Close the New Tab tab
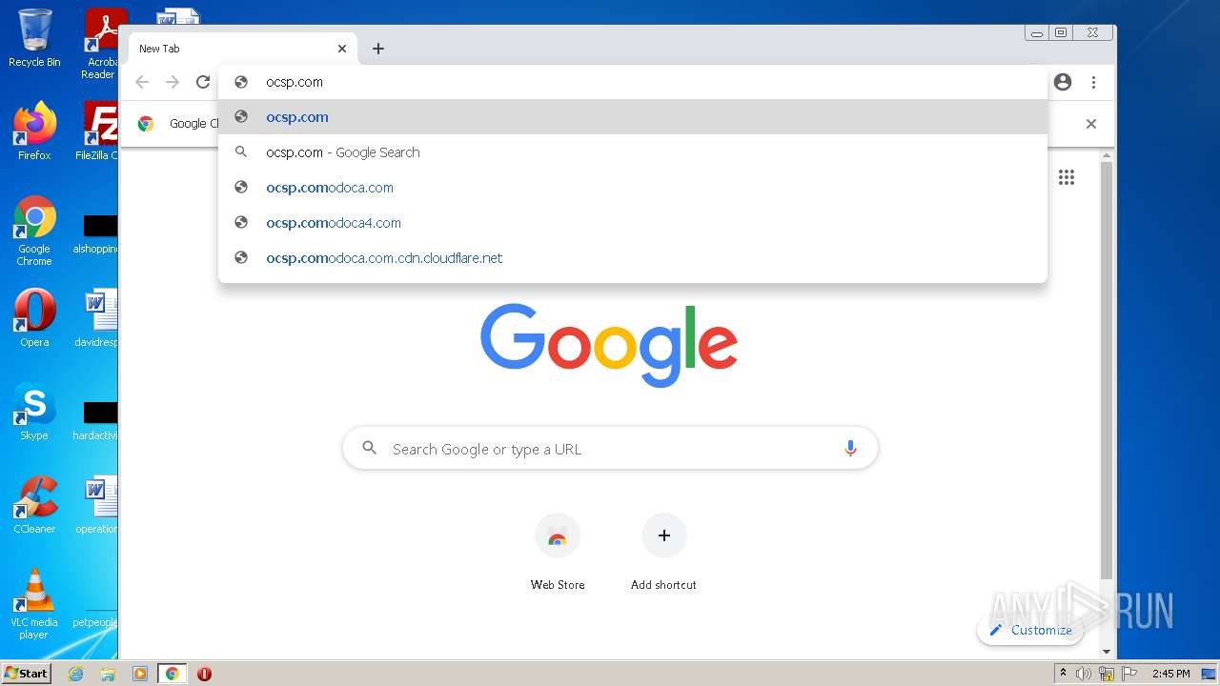Screen dimensions: 1220x686 [x=342, y=49]
